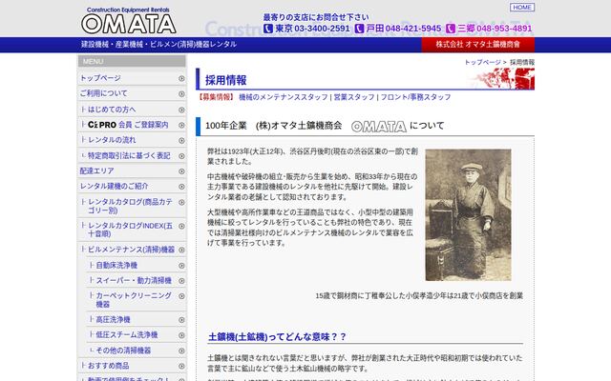Click Tokyo phone number 03-3400-2591
This screenshot has height=381, width=611.
coord(322,29)
